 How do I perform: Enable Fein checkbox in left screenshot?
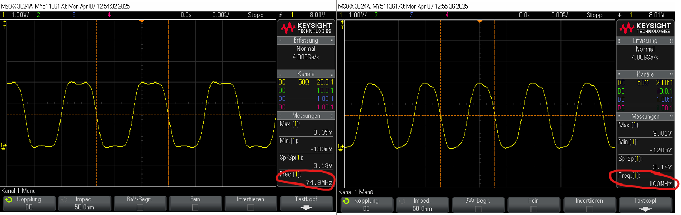196,208
